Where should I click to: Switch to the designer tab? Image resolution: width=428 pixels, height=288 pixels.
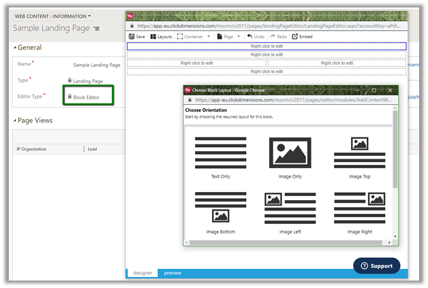142,273
